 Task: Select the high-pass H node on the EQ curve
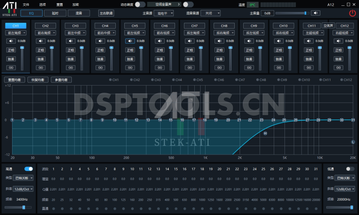pyautogui.click(x=265, y=133)
